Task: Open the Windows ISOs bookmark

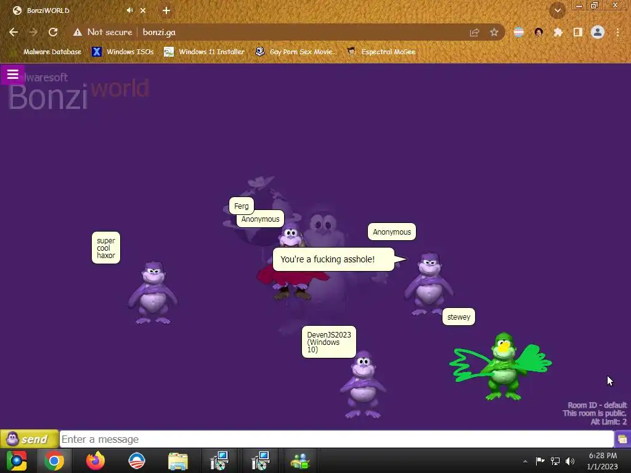Action: [x=123, y=52]
